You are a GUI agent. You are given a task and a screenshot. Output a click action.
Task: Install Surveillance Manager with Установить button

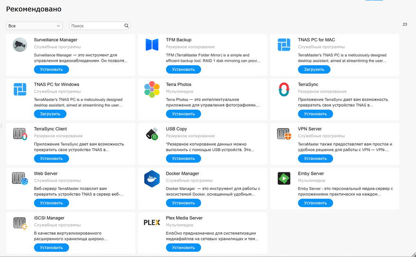click(x=51, y=69)
